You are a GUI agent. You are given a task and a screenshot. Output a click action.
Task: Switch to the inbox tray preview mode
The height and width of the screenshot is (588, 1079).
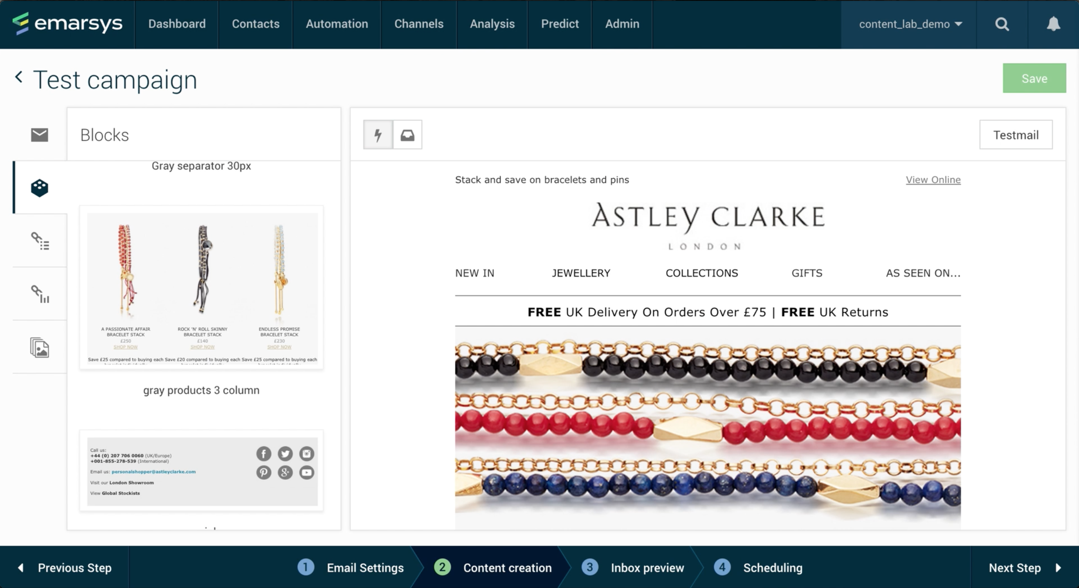tap(407, 135)
